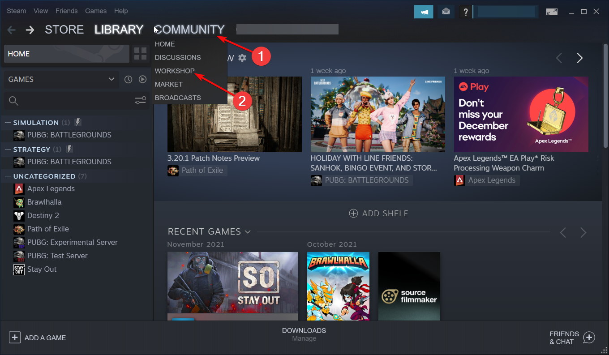
Task: Expand the Recent Games shelf dropdown
Action: click(248, 232)
